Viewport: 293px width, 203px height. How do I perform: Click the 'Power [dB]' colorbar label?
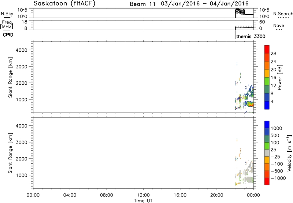[279, 77]
